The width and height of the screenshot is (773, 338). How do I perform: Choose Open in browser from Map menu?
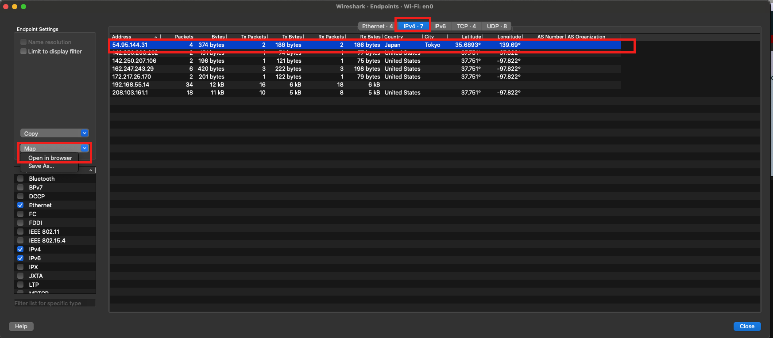click(50, 158)
